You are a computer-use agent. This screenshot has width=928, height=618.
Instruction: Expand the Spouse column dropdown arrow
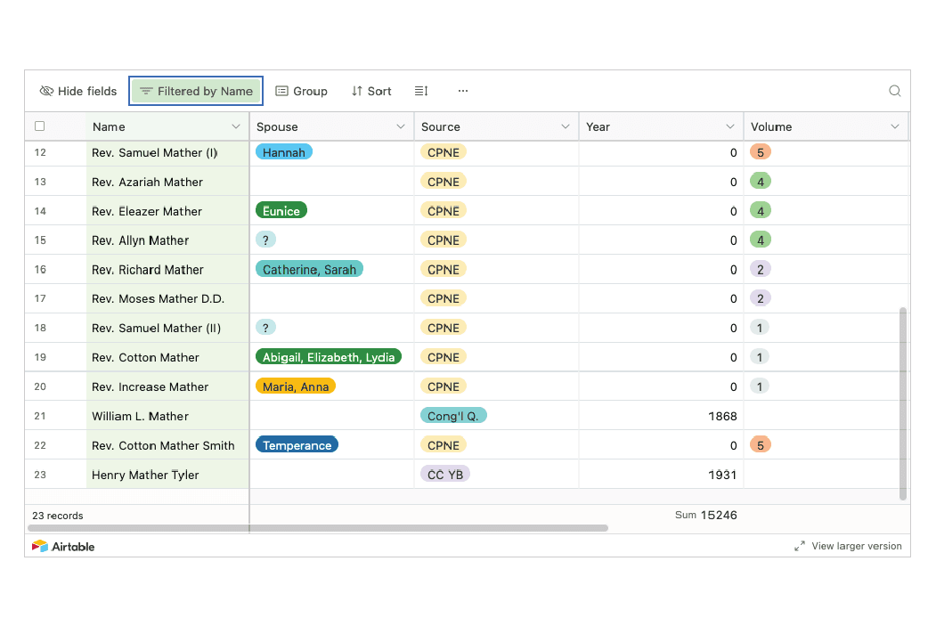tap(401, 126)
